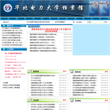Open news 国家档案局科技信息系统2019年开始试运...
Image resolution: width=110 pixels, height=110 pixels.
pyautogui.click(x=43, y=45)
